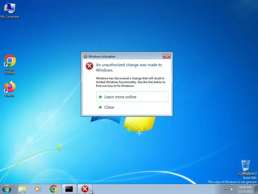
Task: Click the large red error icon in dialog
Action: point(89,66)
